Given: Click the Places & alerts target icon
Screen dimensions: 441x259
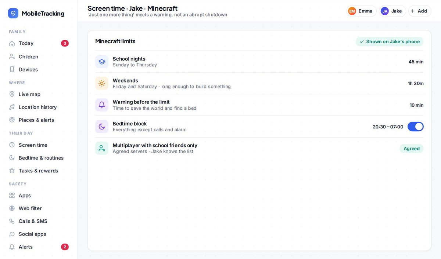Looking at the screenshot, I should click(x=12, y=120).
